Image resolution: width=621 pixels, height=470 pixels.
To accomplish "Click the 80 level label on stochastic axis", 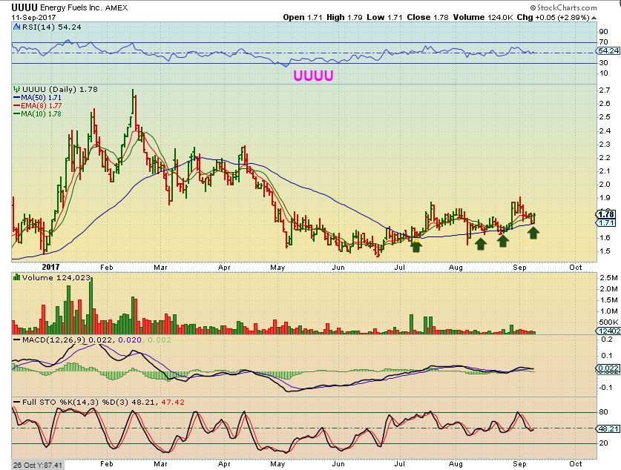I will point(604,412).
